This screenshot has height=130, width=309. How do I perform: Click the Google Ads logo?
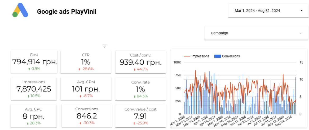(x=20, y=10)
